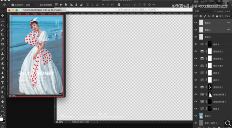Select the Lasso tool
This screenshot has width=232, height=128.
pyautogui.click(x=3, y=25)
